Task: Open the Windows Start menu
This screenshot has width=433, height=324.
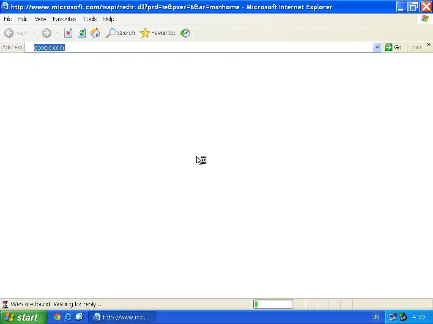Action: tap(24, 317)
